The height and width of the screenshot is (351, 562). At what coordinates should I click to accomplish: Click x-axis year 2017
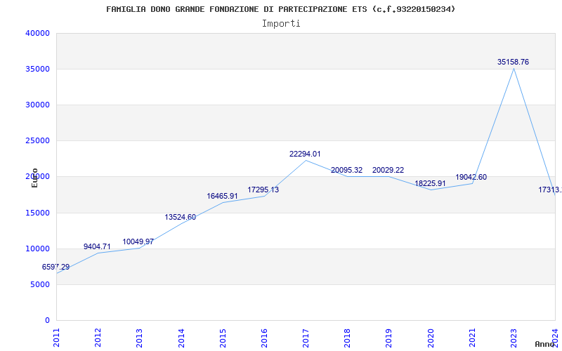pos(306,338)
